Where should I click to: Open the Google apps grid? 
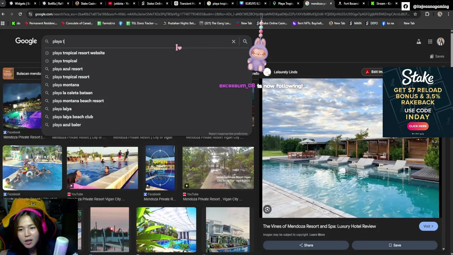pos(430,41)
